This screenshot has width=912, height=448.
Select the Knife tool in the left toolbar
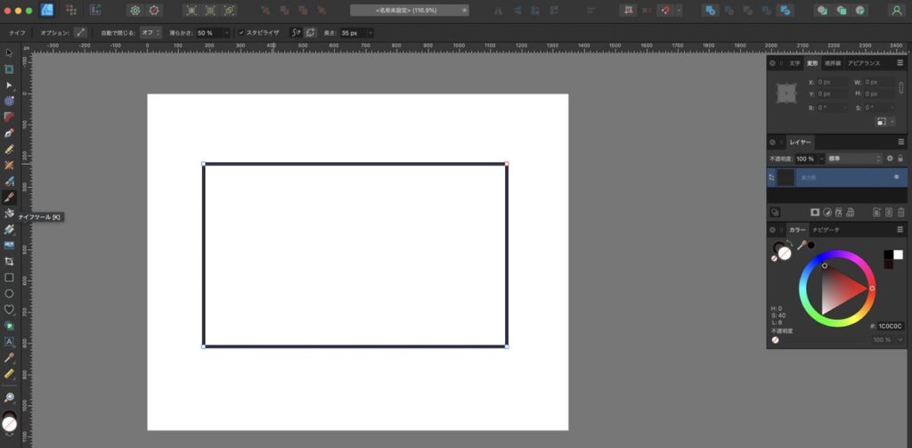pos(9,197)
